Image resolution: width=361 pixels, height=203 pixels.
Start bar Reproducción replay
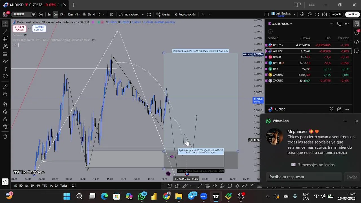coord(184,14)
